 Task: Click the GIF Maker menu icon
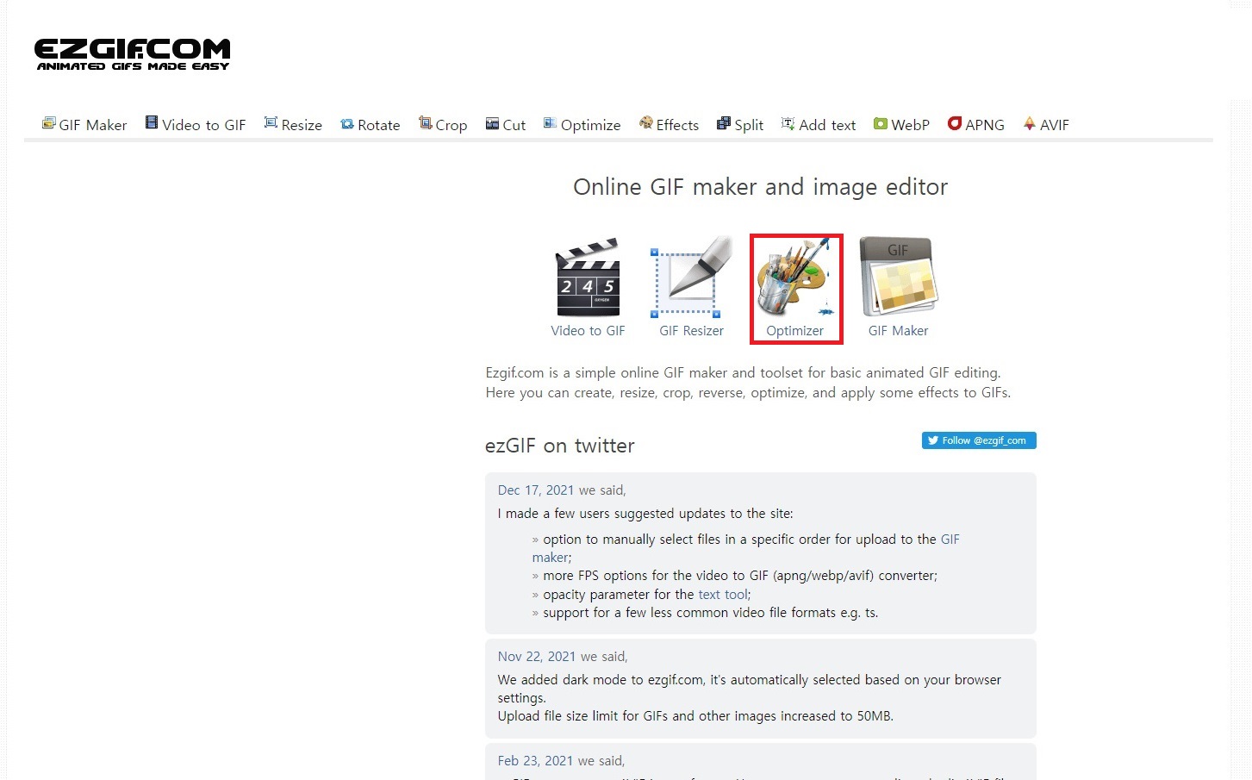(x=48, y=123)
